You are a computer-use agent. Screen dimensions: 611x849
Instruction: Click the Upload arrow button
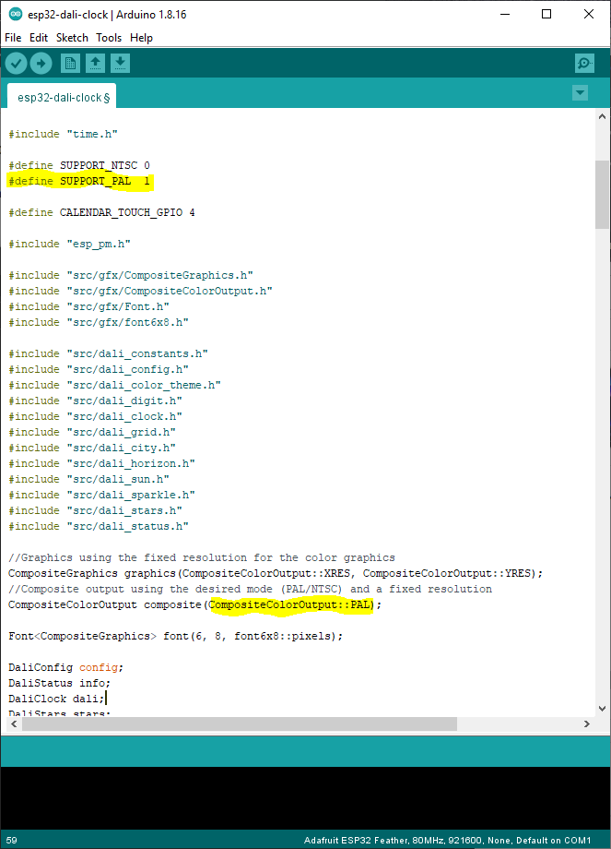[41, 64]
